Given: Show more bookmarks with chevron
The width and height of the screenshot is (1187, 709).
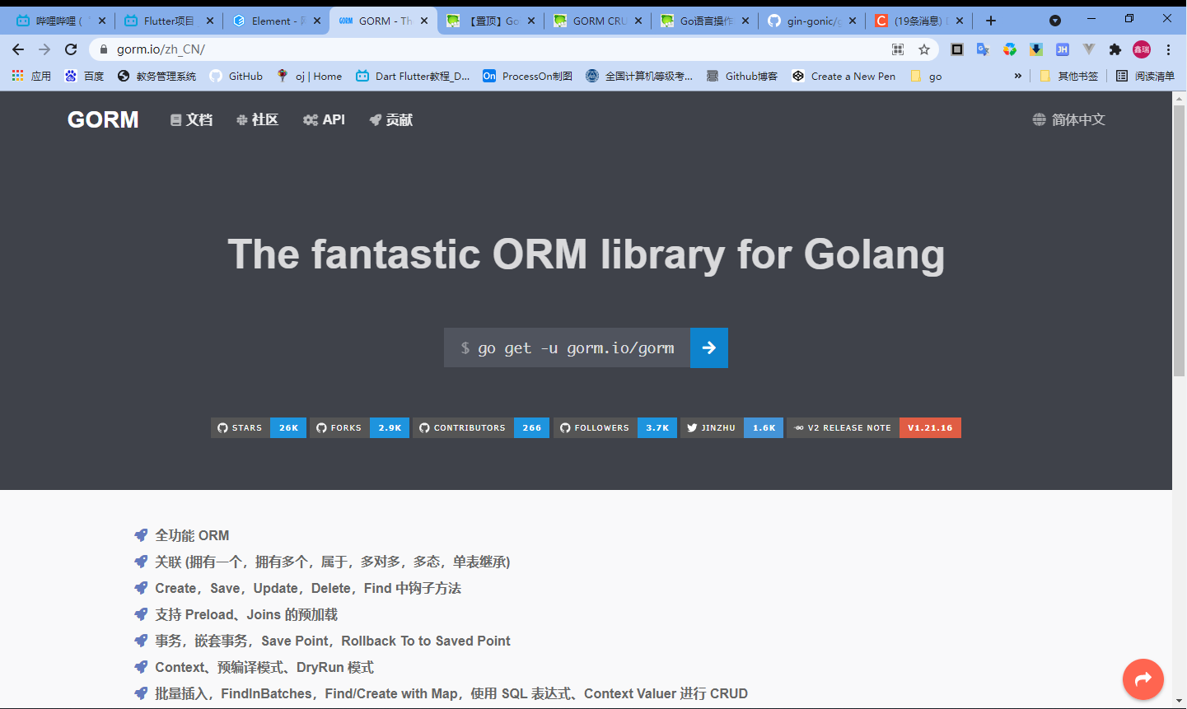Looking at the screenshot, I should 1018,76.
